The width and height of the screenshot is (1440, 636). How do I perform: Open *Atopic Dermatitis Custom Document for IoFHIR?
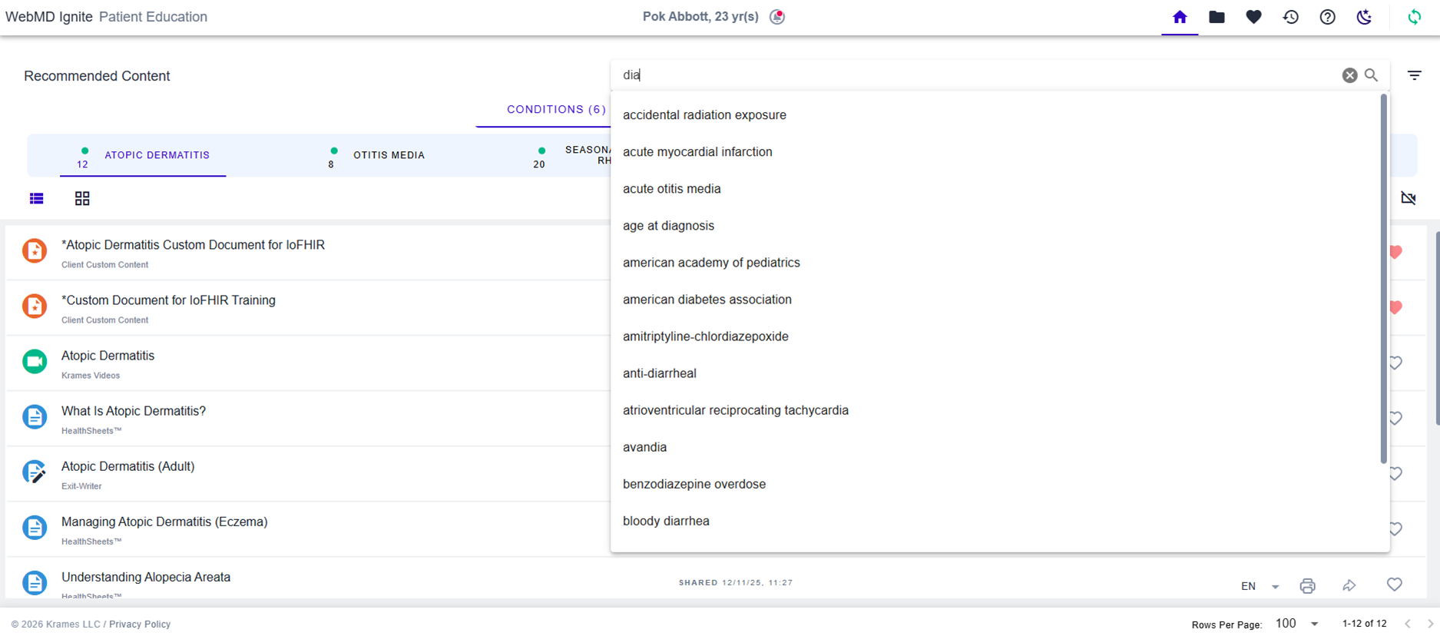coord(193,245)
